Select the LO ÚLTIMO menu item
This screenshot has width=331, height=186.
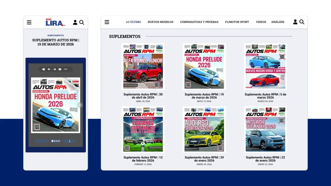133,22
